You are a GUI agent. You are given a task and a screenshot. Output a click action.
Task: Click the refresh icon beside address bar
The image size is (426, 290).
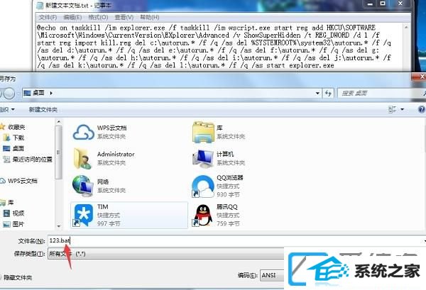[328, 94]
